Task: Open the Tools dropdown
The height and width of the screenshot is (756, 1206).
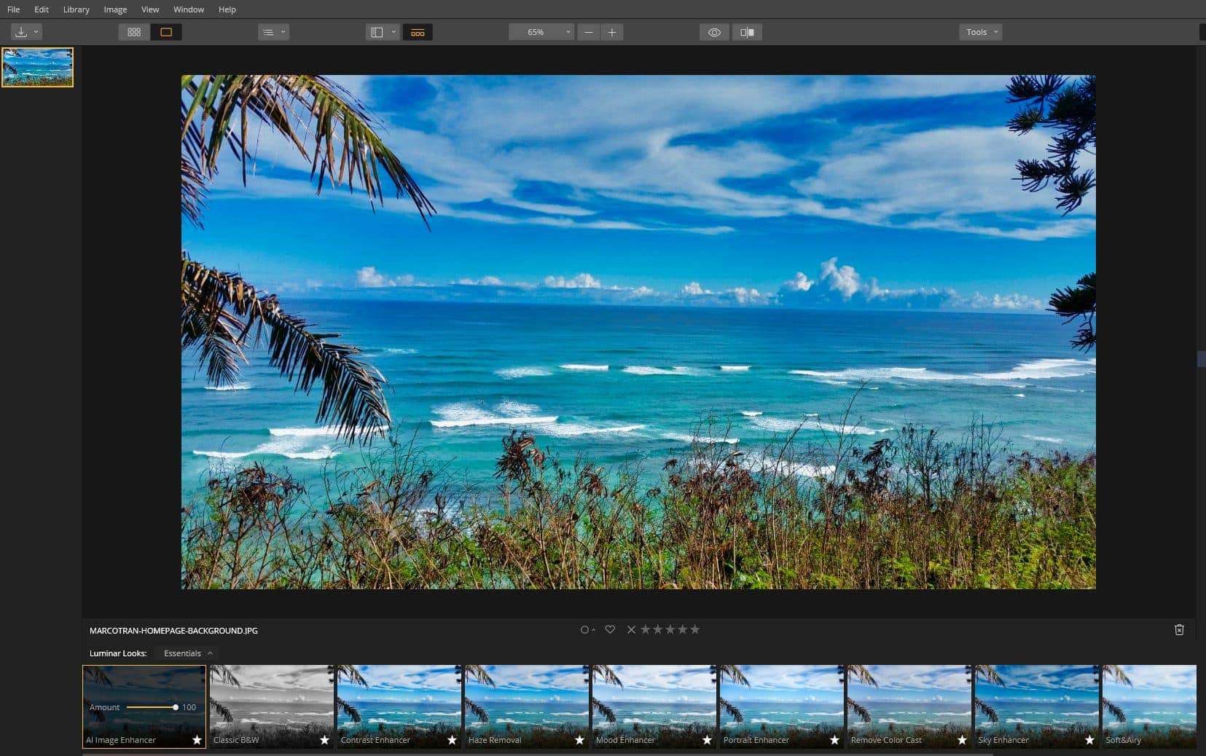Action: coord(979,31)
